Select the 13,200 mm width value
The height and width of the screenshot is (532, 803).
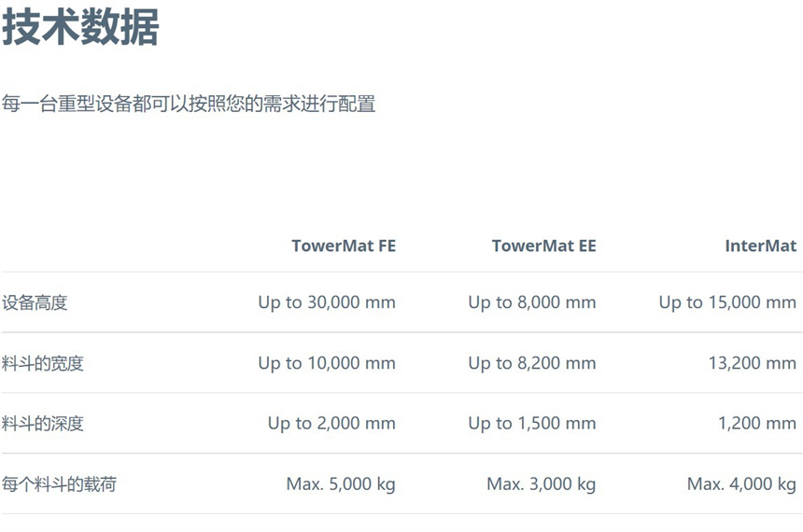tap(752, 363)
